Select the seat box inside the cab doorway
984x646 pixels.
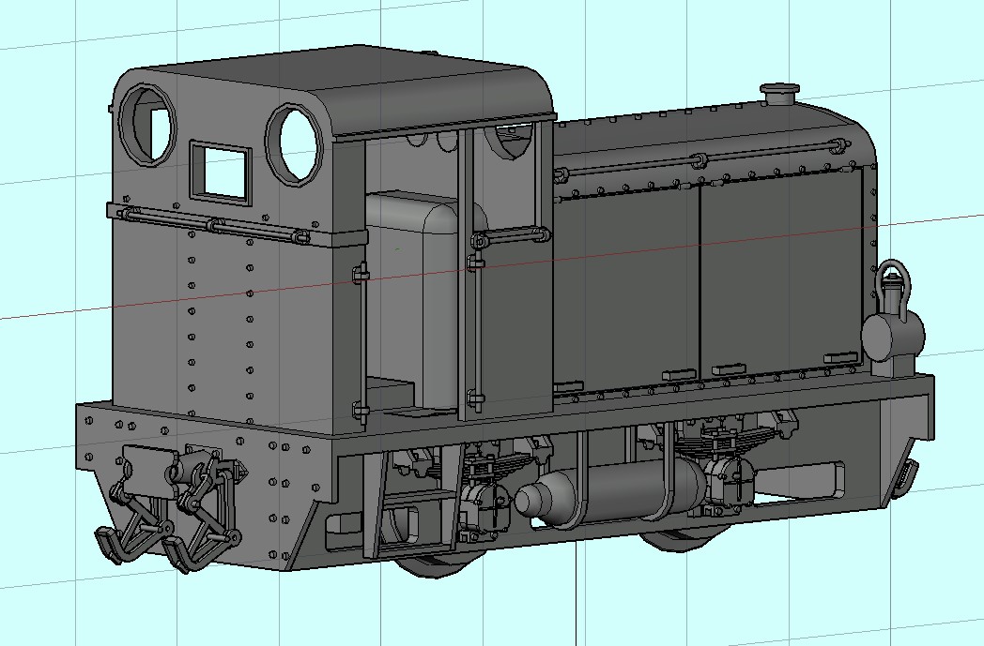(419, 301)
